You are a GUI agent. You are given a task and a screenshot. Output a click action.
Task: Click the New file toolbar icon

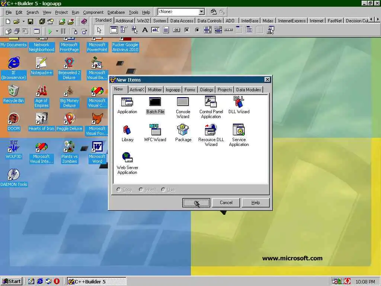coord(8,21)
